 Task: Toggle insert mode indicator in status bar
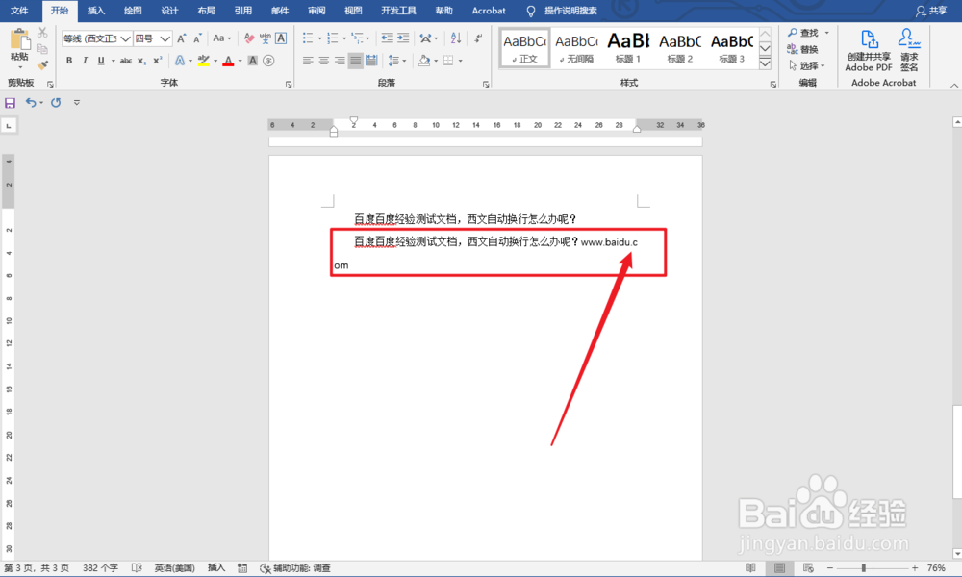pyautogui.click(x=215, y=567)
